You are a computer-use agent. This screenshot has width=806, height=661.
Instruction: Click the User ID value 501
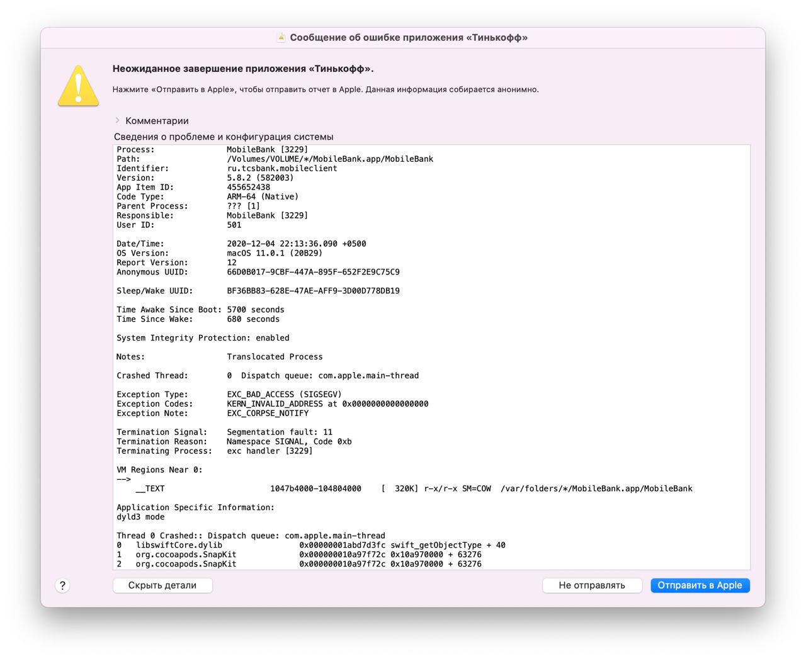coord(234,225)
